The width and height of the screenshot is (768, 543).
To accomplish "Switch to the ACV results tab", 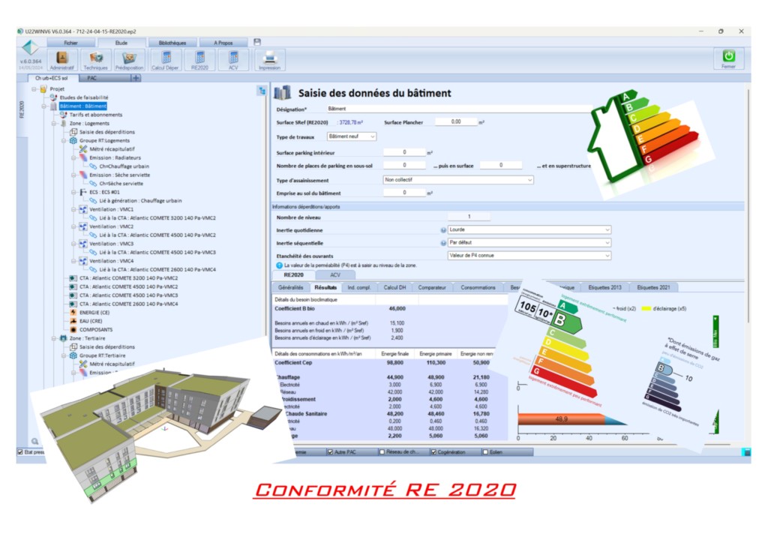I will tap(335, 275).
